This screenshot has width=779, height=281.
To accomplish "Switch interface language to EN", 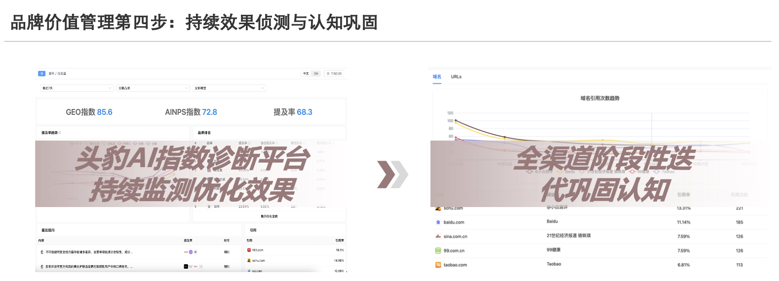I will tap(316, 73).
